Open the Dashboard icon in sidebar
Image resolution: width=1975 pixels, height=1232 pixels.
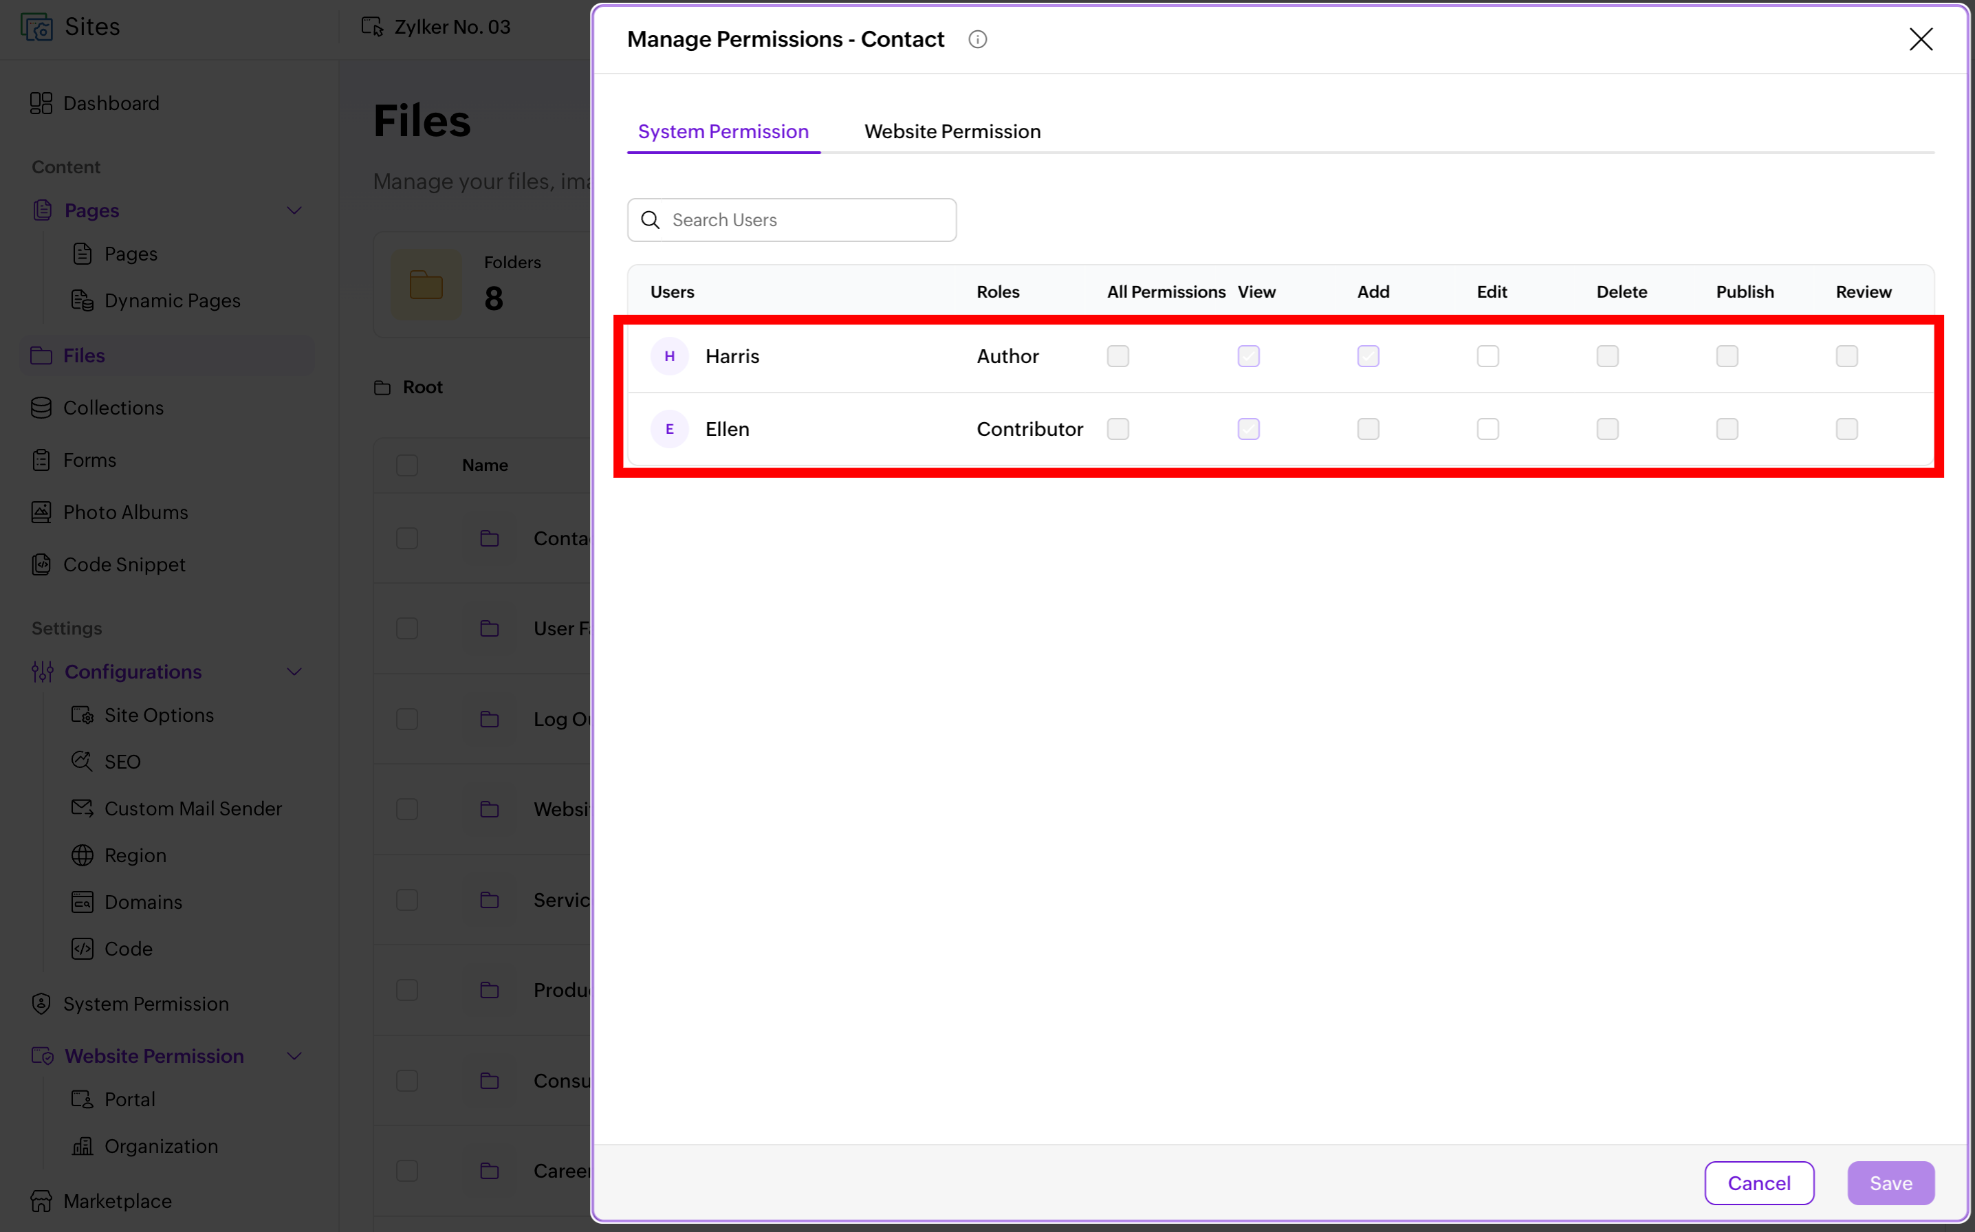[x=41, y=102]
